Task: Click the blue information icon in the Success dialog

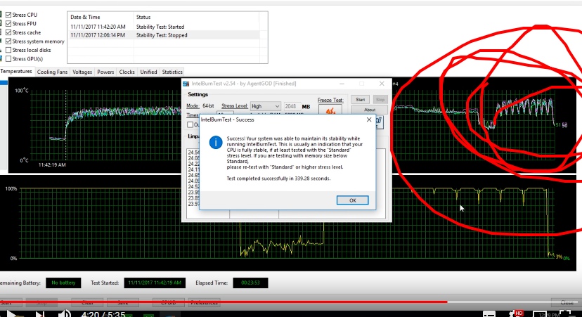Action: tap(216, 142)
